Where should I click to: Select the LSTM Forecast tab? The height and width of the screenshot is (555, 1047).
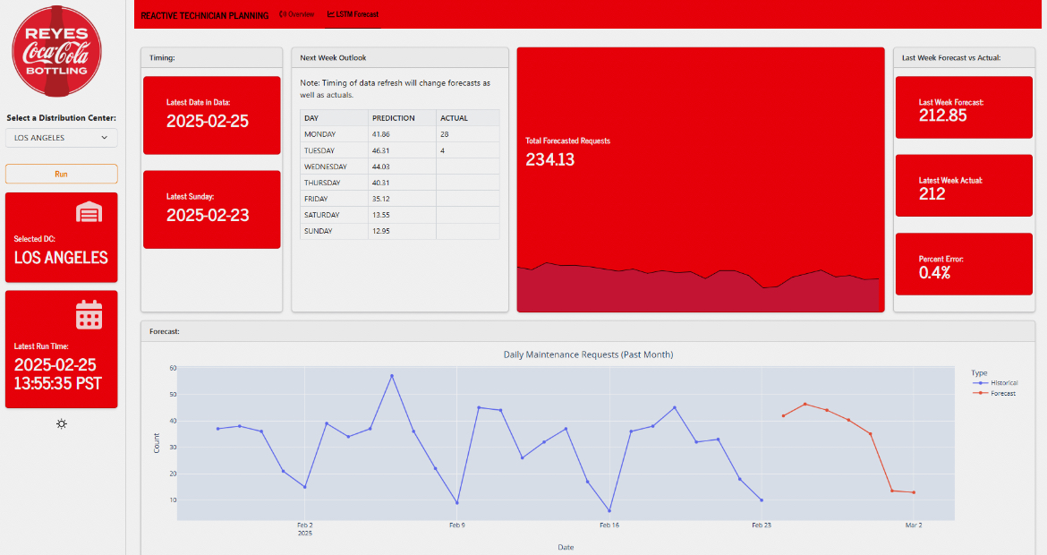point(353,14)
